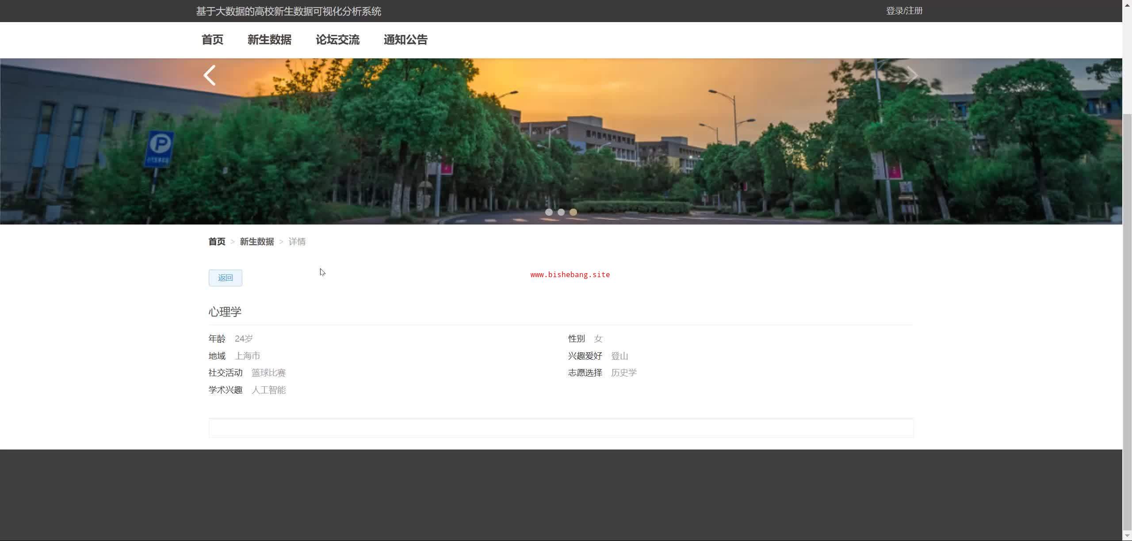
Task: Click the next slide arrow on banner
Action: click(912, 75)
